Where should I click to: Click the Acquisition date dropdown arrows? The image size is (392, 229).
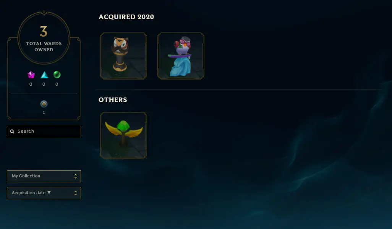tap(76, 193)
